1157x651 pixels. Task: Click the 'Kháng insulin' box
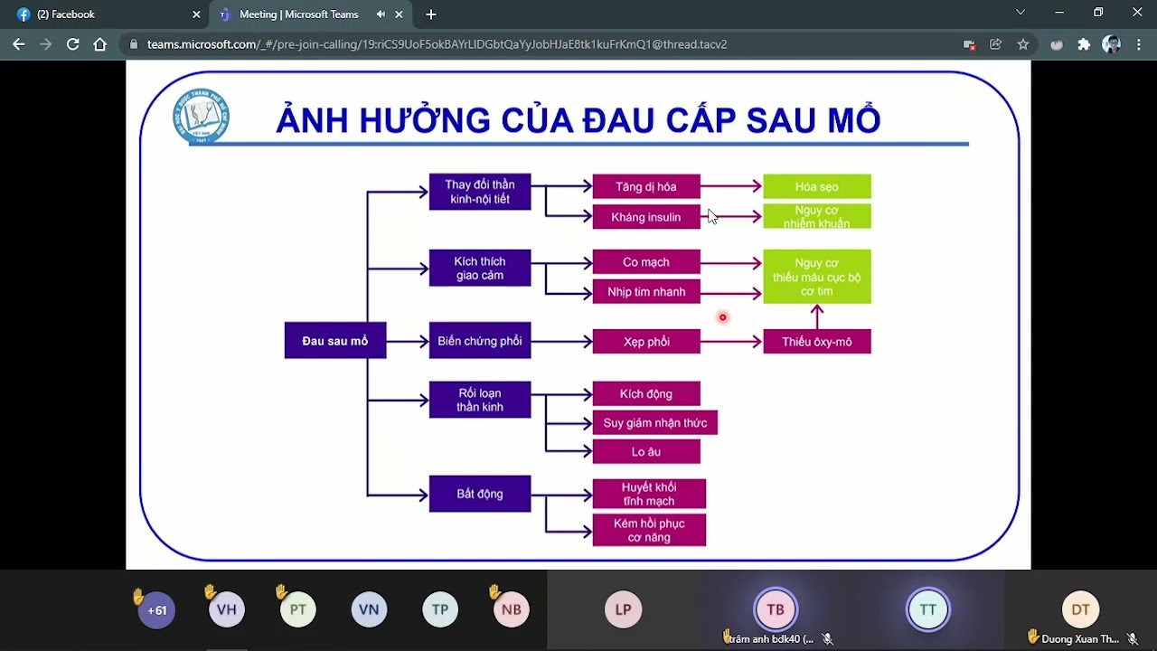[646, 217]
